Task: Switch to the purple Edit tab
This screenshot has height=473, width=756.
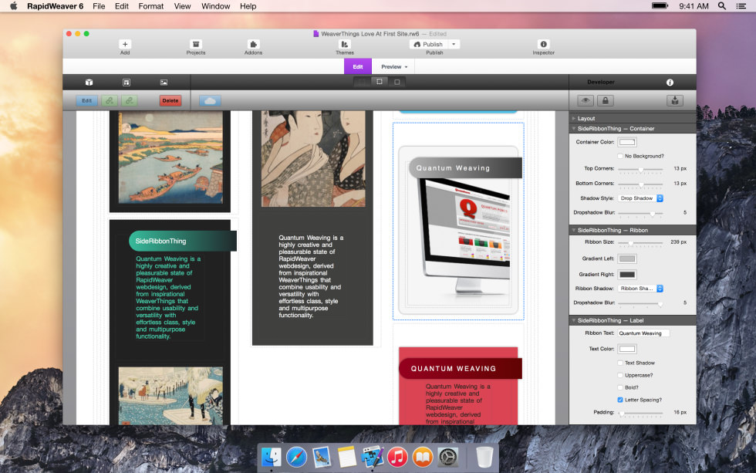Action: coord(358,67)
